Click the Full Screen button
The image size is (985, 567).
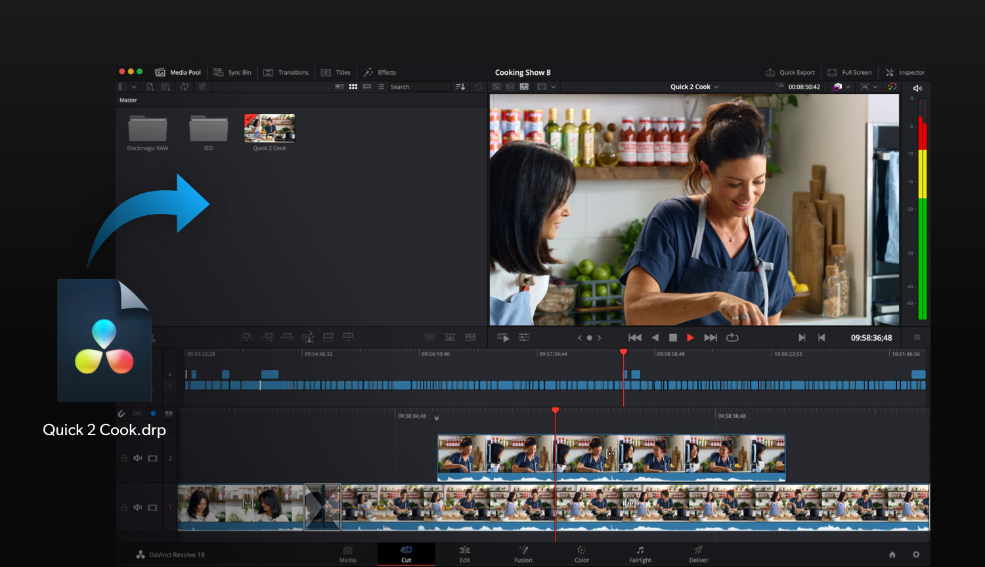850,72
